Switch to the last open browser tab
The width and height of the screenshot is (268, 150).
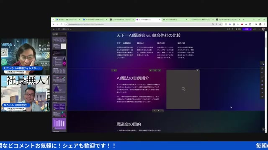pos(228,20)
